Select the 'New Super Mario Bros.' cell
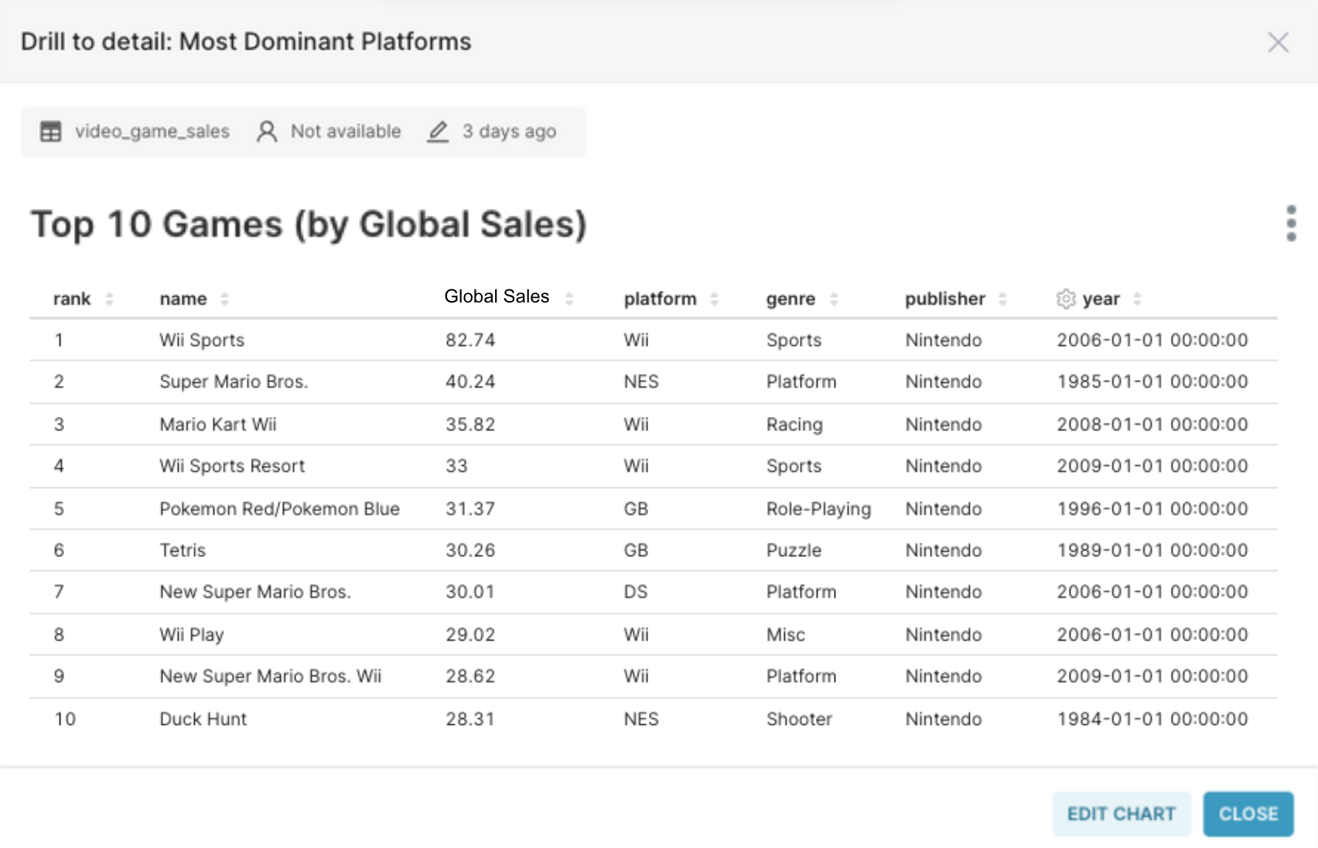The width and height of the screenshot is (1318, 848). coord(255,592)
